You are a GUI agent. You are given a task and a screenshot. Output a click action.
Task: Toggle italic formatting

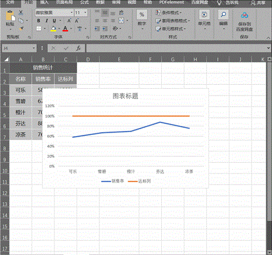click(x=47, y=20)
